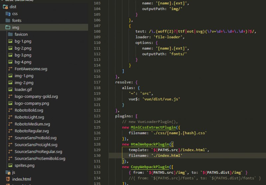Place cursor on 'file-loader' string on line 109
Viewport: 266px width, 185px height.
coord(168,37)
